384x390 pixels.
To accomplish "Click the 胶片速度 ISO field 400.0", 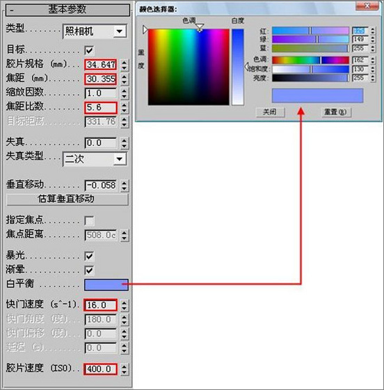I will (x=101, y=369).
